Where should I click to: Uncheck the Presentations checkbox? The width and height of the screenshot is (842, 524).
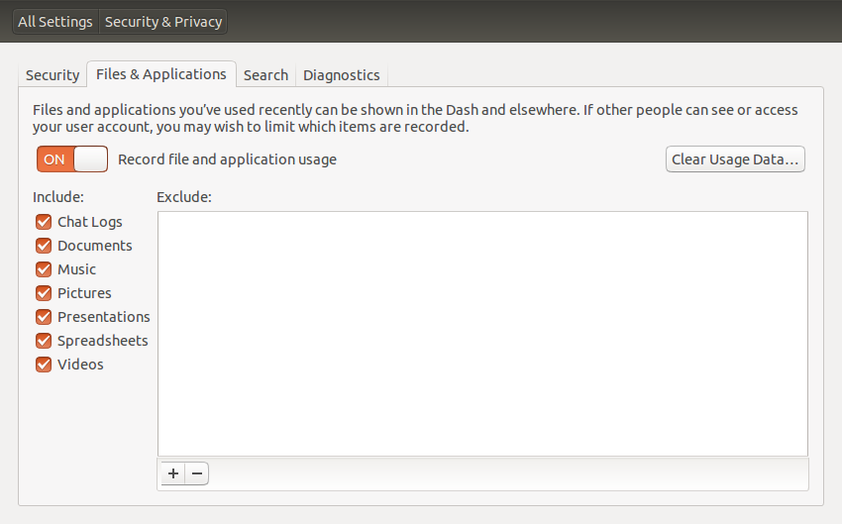pos(44,317)
